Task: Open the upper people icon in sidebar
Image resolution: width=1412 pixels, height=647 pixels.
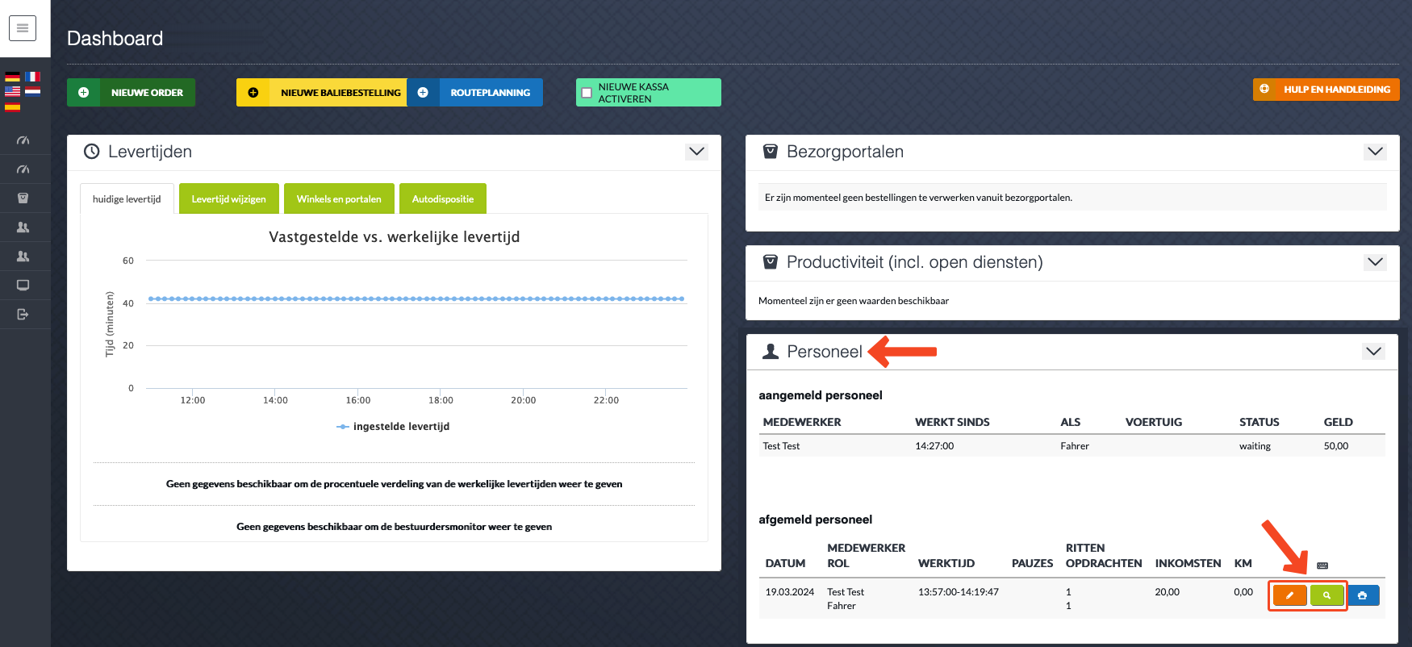Action: pos(23,227)
